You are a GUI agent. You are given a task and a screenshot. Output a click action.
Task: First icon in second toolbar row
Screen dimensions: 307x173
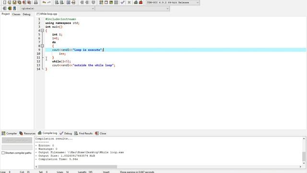(x=4, y=8)
